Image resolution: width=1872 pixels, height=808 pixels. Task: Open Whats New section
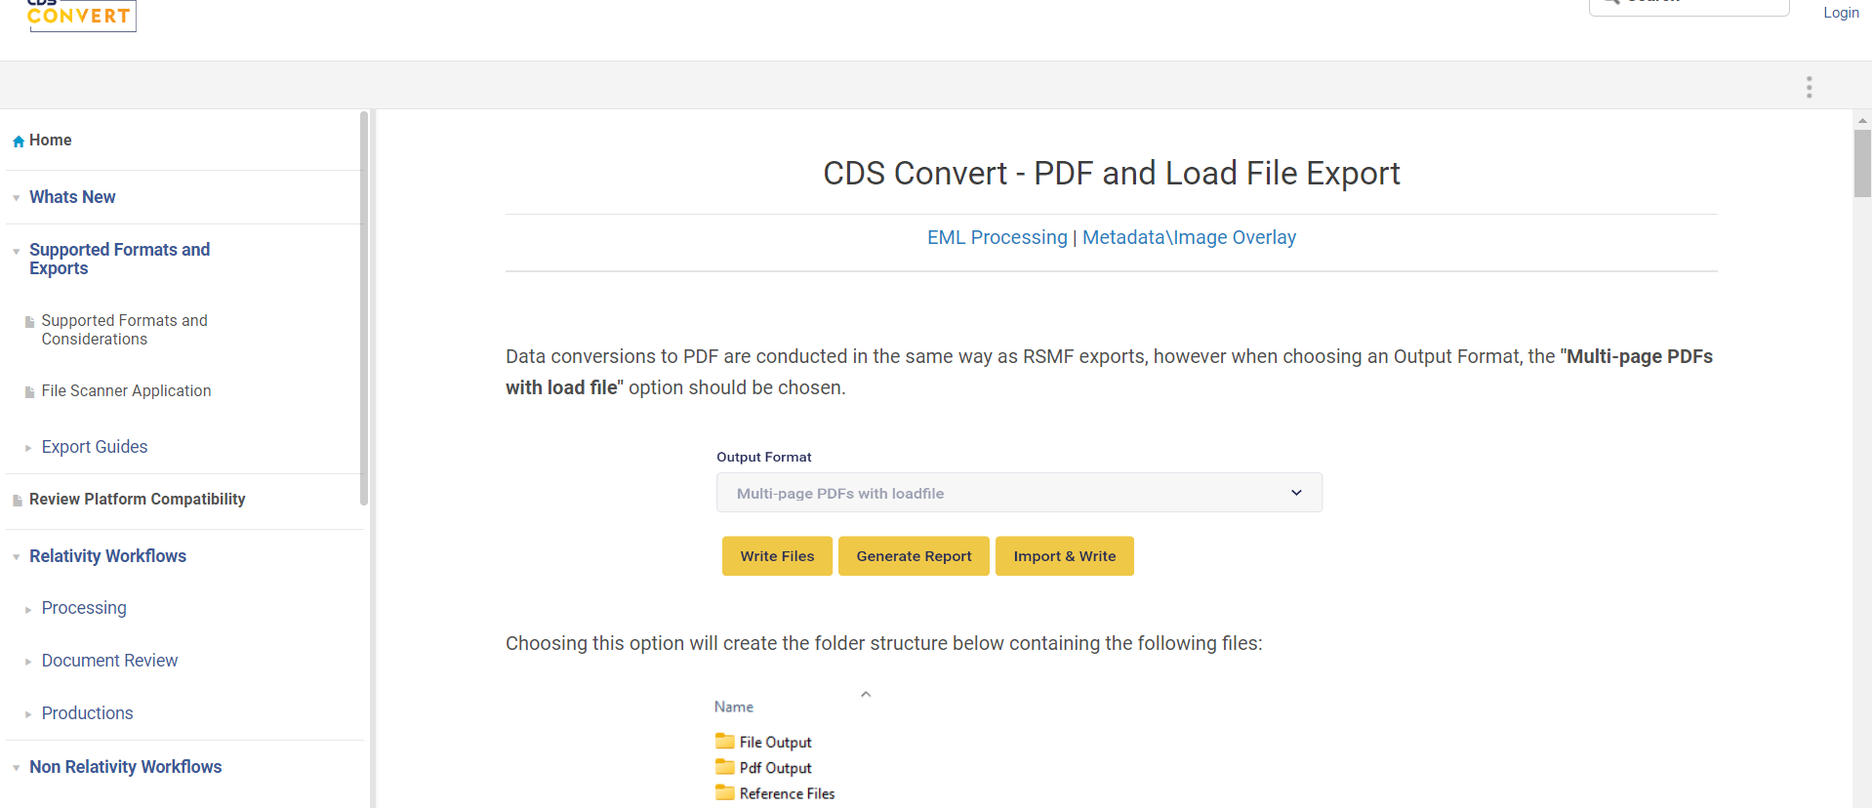pos(72,197)
